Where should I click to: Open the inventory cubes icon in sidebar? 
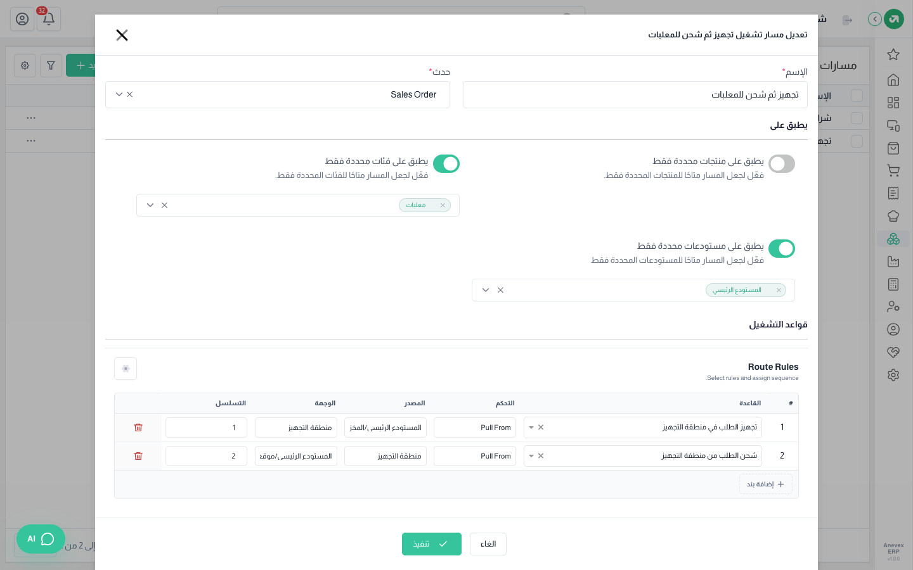point(893,239)
